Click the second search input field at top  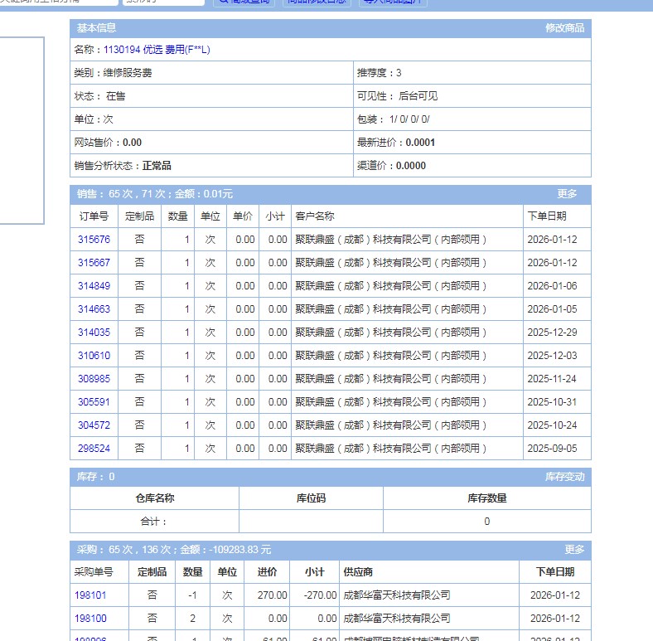tap(162, 2)
